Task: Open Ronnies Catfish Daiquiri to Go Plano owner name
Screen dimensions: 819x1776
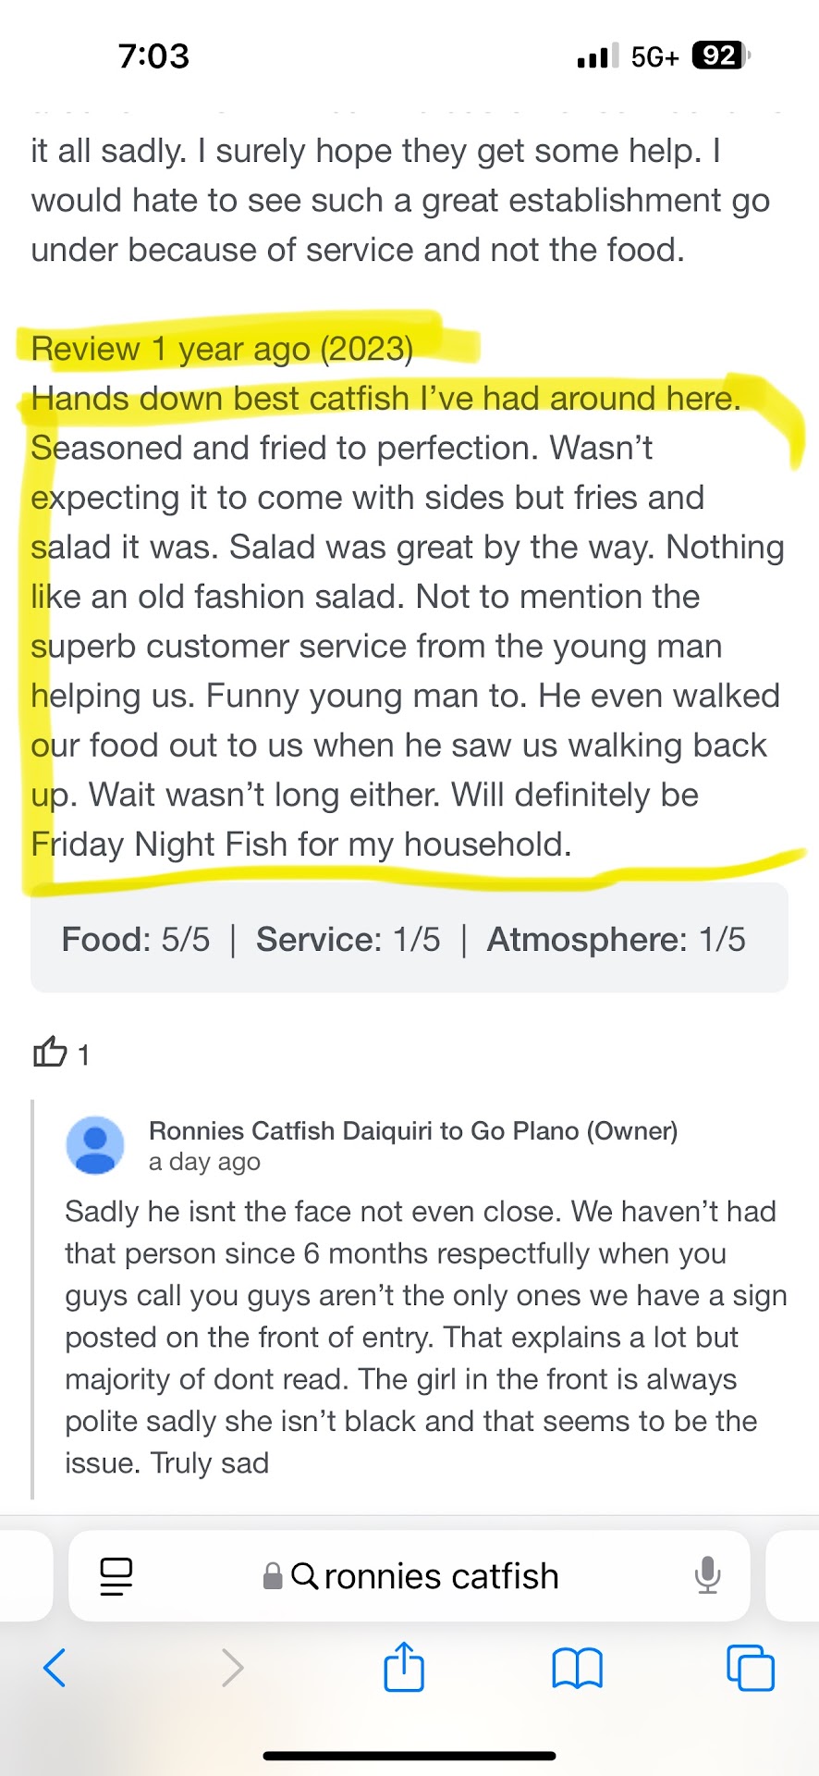Action: pyautogui.click(x=413, y=1130)
